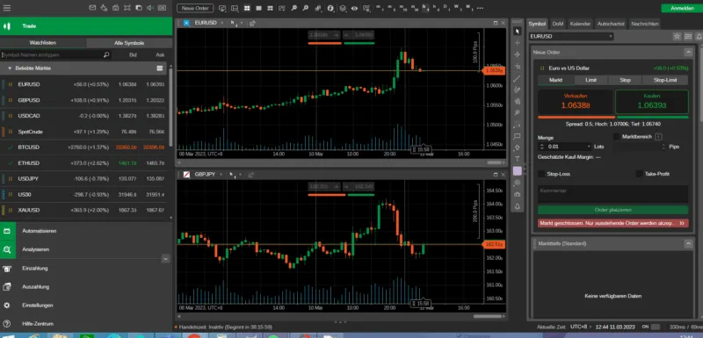Enable the Stop-Loss checkbox
The image size is (703, 338).
pyautogui.click(x=541, y=173)
